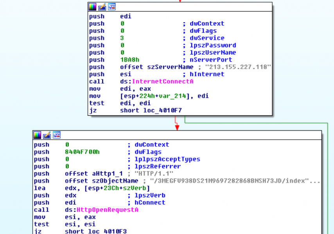Click the dwFlags comment beside 8404F700h
Viewport: 334px width, 234px height.
[x=148, y=152]
